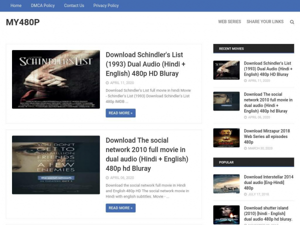
Task: Open DMCA Policy page
Action: 43,5
